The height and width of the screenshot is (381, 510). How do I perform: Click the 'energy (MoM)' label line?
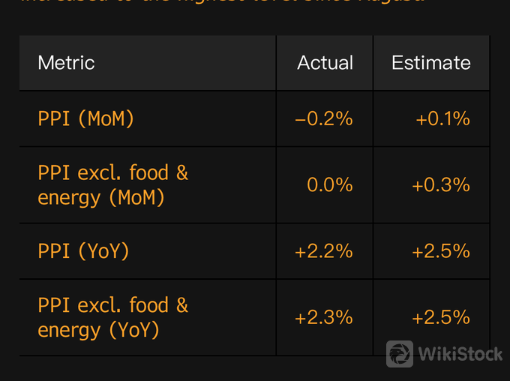coord(100,198)
